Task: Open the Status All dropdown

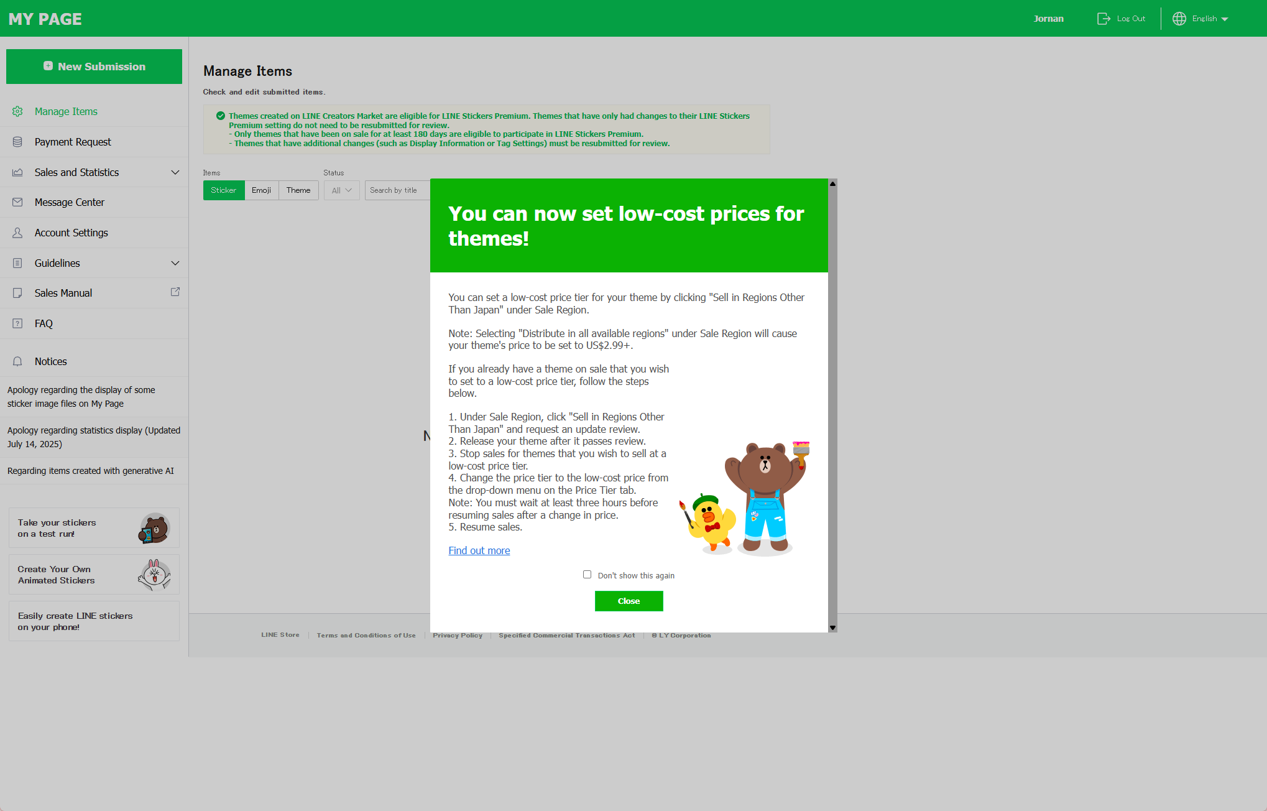Action: pyautogui.click(x=342, y=190)
